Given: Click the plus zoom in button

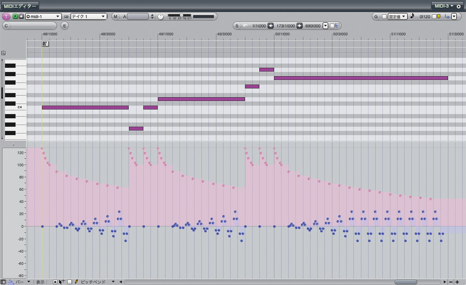Looking at the screenshot, I should (x=457, y=282).
